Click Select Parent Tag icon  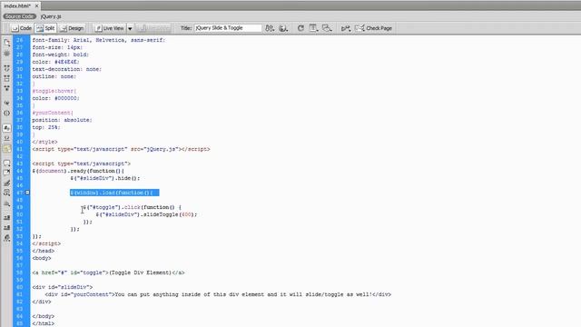coord(6,103)
